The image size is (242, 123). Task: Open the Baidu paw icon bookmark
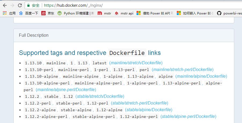coord(21,13)
